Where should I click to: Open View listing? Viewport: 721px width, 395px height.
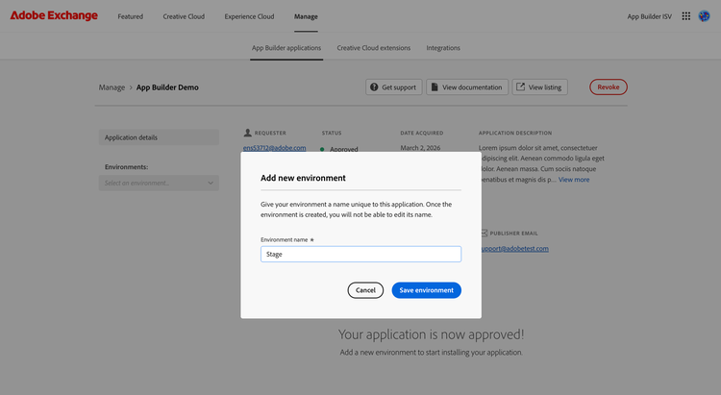pos(539,86)
